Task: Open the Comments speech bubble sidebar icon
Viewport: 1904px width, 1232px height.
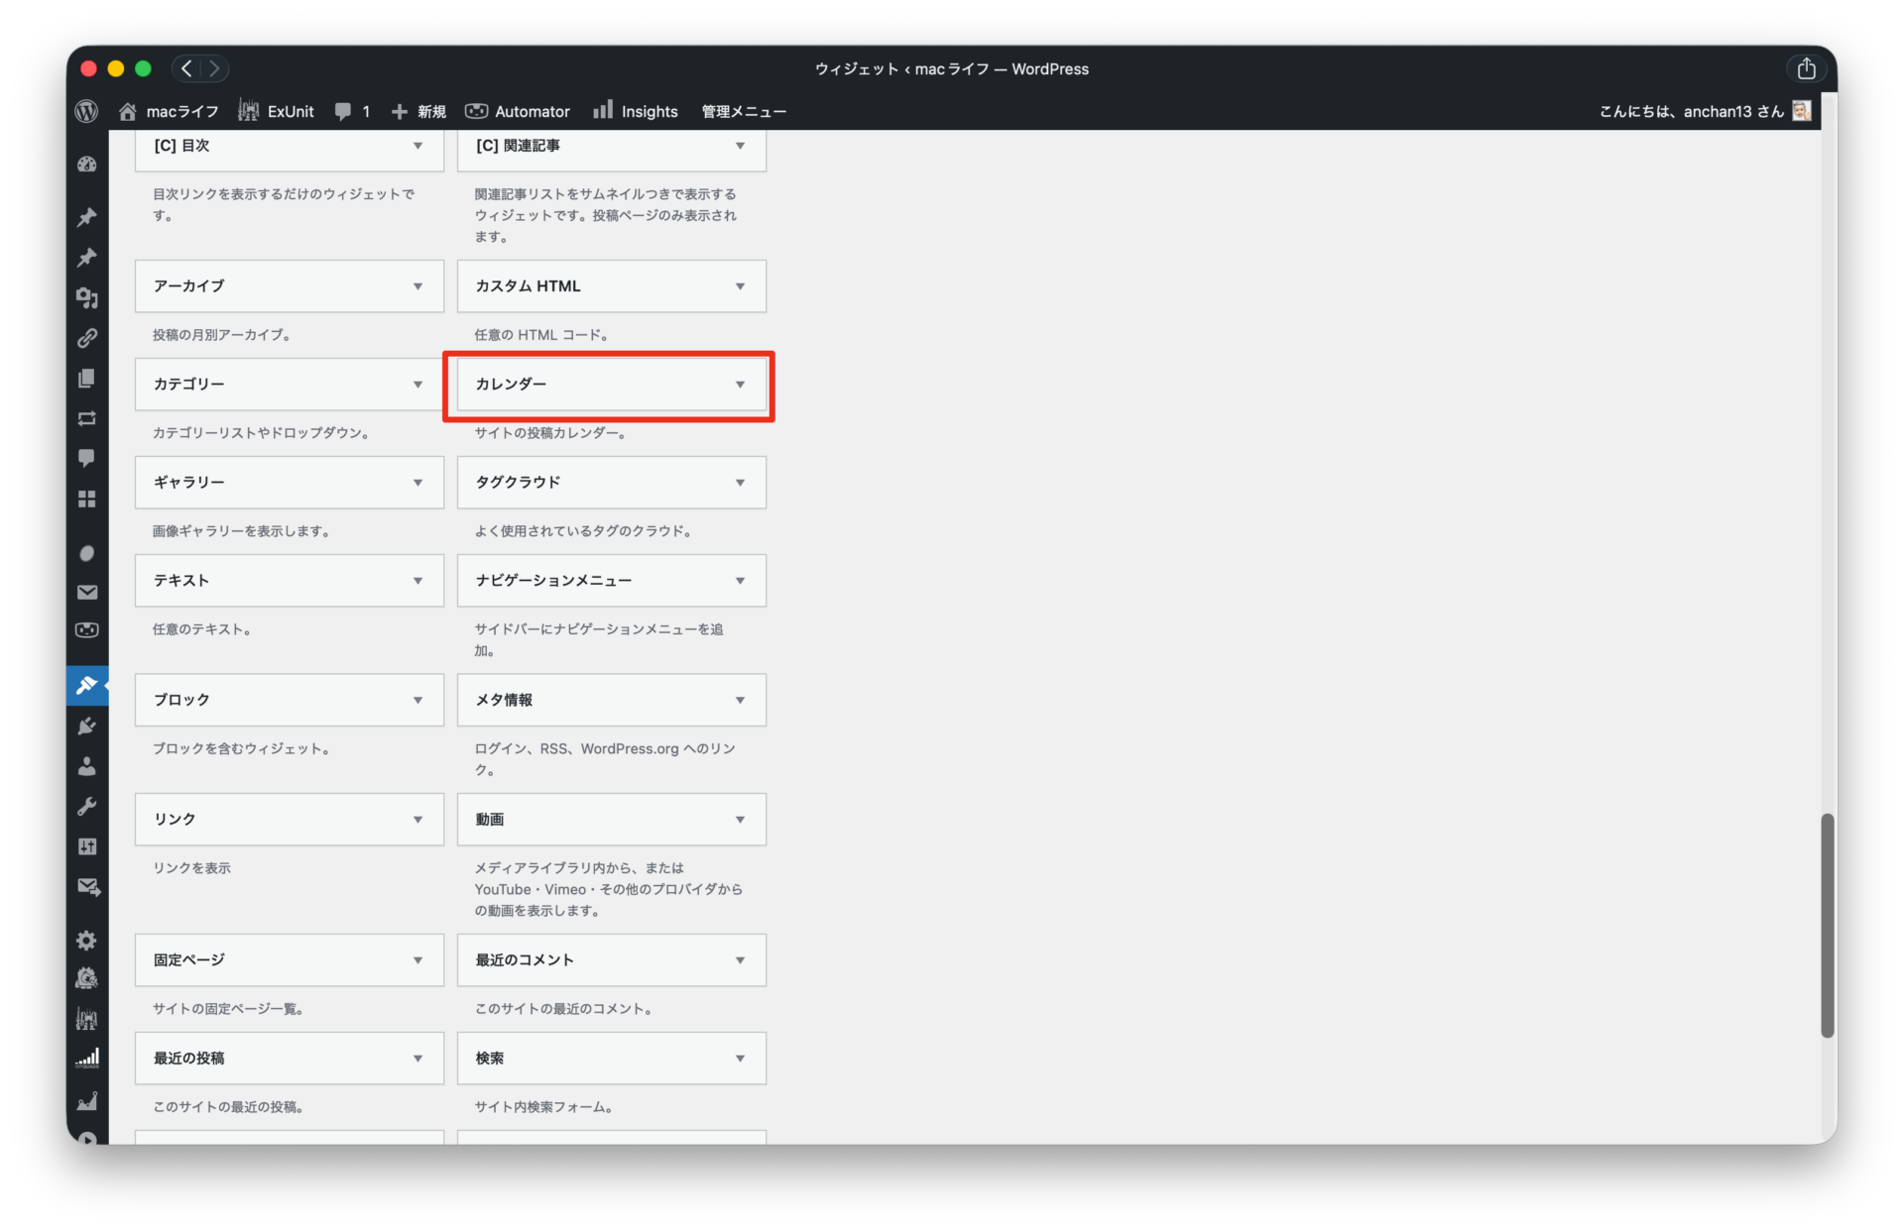Action: 87,458
